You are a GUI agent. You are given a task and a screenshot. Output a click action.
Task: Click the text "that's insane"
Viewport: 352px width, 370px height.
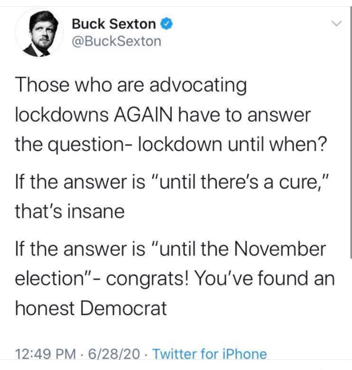[70, 212]
